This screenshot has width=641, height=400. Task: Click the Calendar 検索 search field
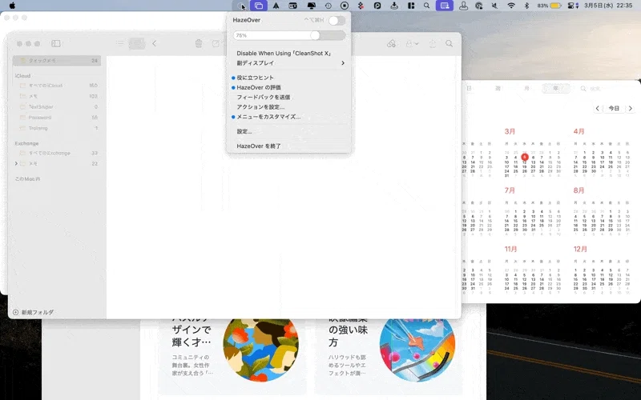point(607,88)
